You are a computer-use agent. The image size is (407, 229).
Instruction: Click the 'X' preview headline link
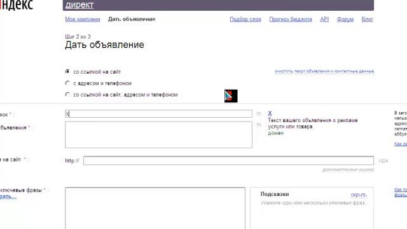[270, 113]
